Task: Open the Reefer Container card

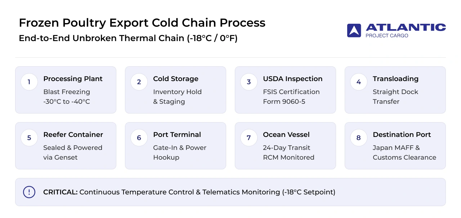Action: [66, 146]
